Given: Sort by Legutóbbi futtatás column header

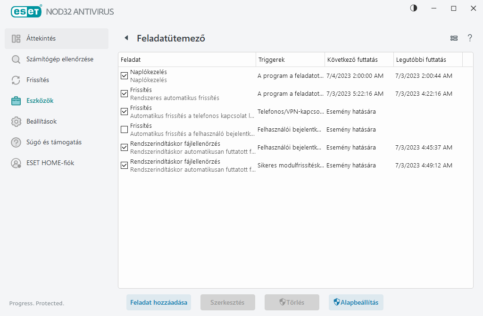Looking at the screenshot, I should (427, 60).
